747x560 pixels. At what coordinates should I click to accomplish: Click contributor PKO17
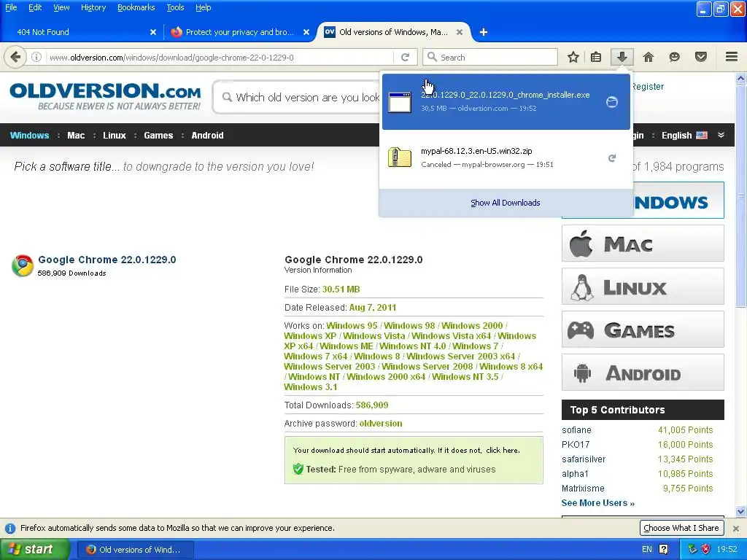tap(576, 444)
